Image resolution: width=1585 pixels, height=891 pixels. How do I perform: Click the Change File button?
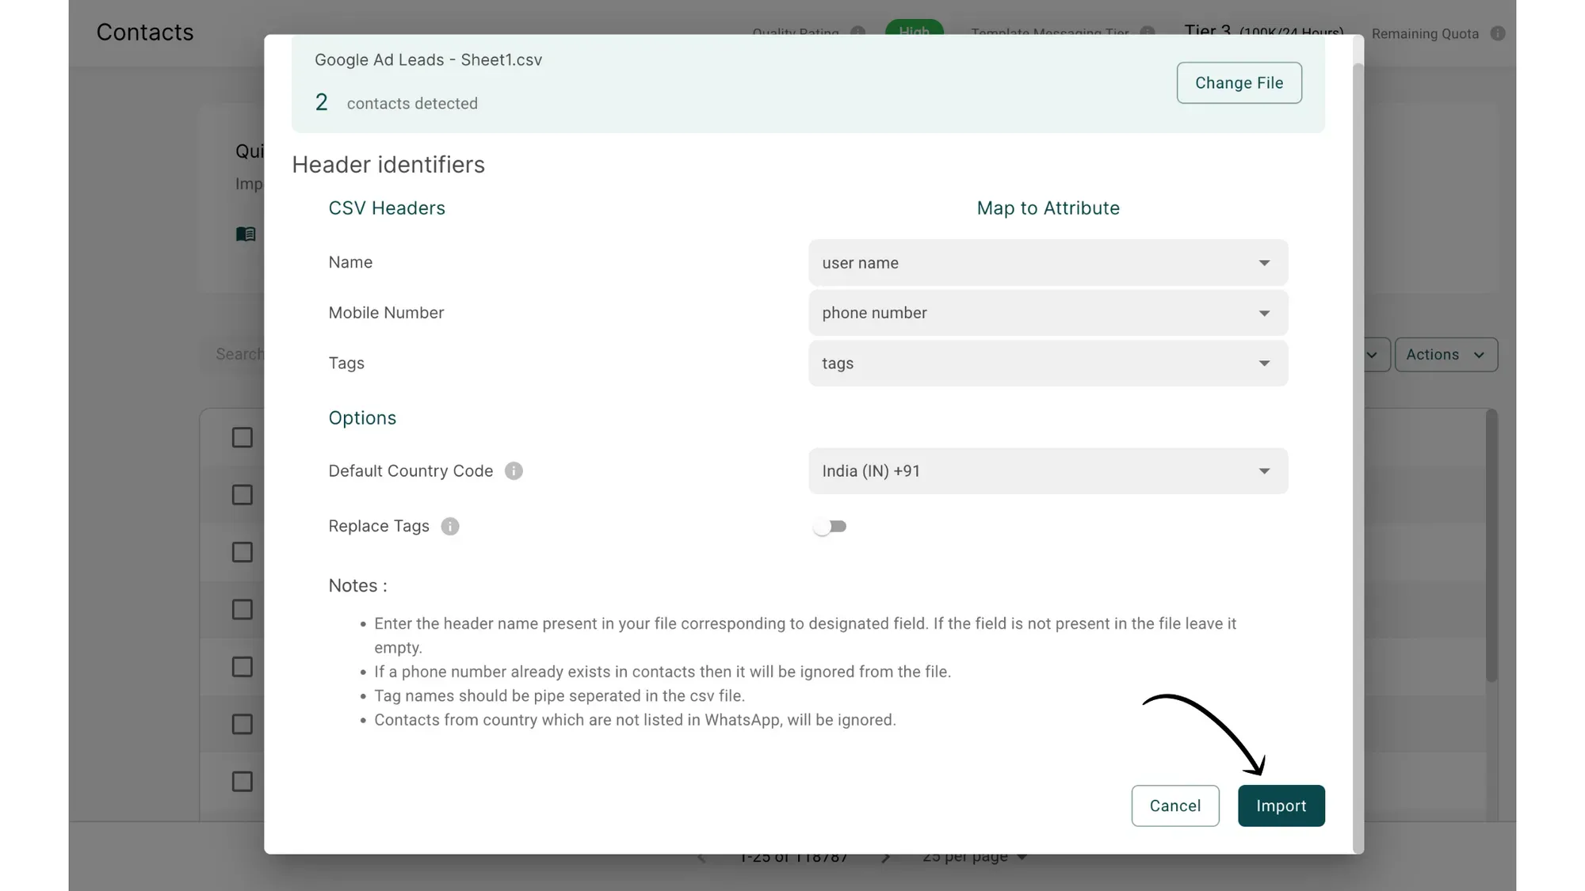tap(1239, 83)
